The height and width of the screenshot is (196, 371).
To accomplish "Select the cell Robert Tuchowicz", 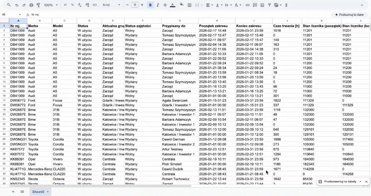I will (180, 179).
